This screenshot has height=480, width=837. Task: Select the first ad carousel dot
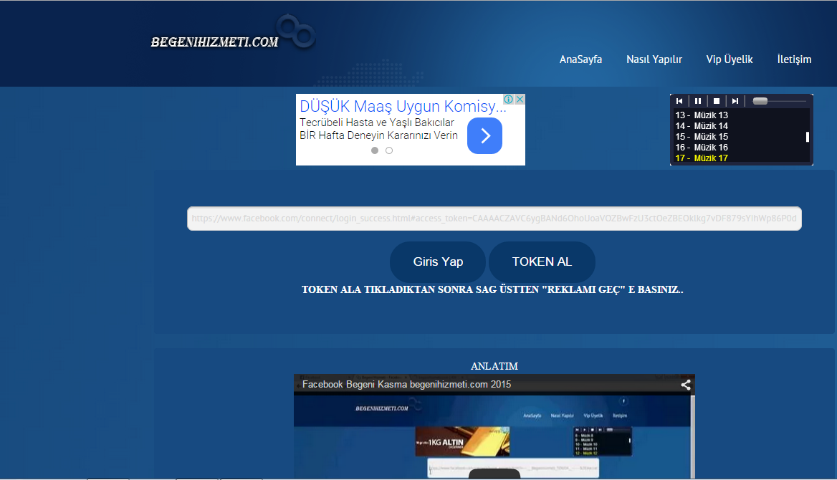(375, 150)
